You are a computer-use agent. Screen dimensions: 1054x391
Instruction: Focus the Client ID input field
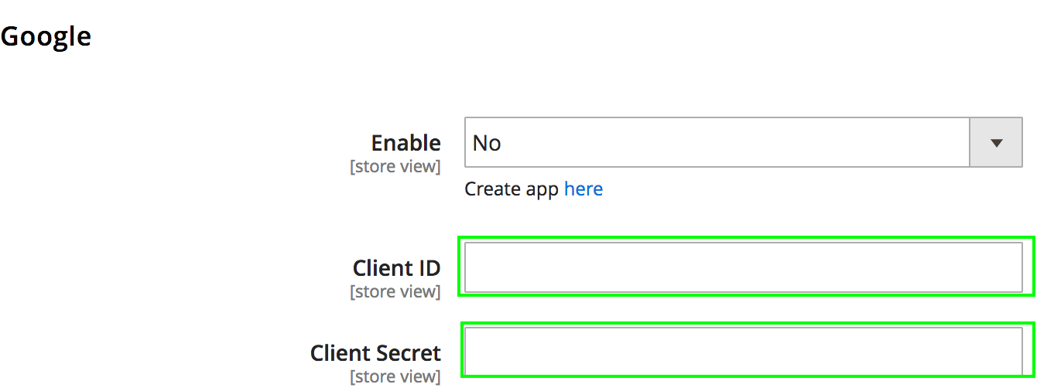744,267
